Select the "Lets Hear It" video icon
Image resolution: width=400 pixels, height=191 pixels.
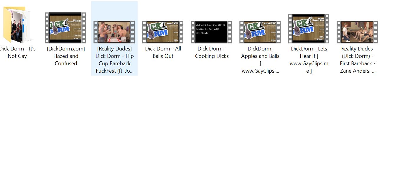point(309,29)
